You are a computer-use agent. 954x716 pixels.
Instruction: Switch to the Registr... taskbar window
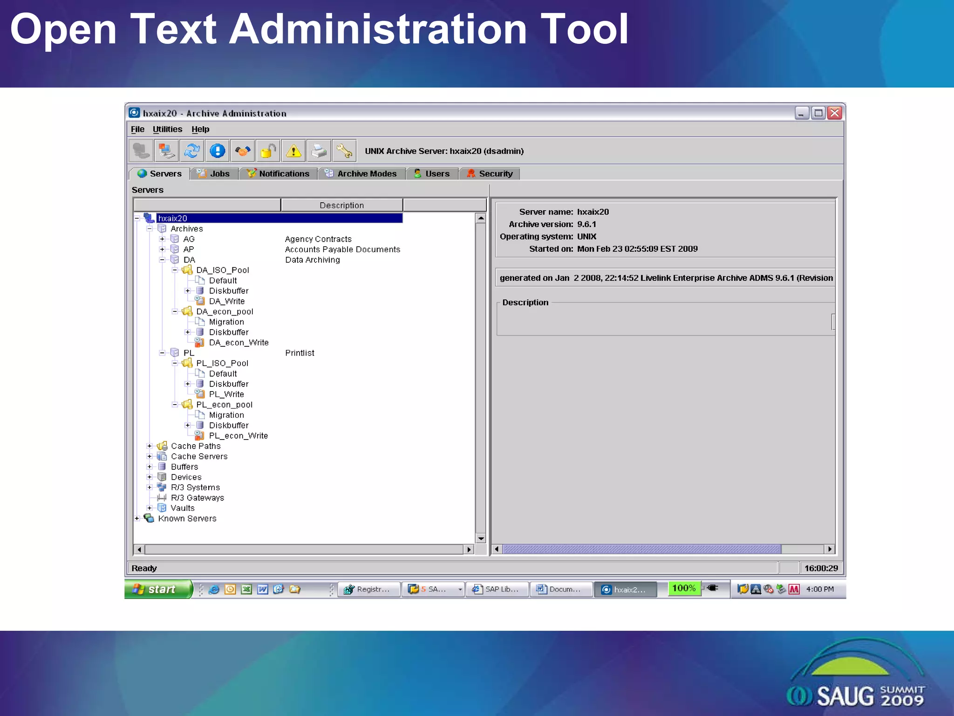pyautogui.click(x=369, y=589)
